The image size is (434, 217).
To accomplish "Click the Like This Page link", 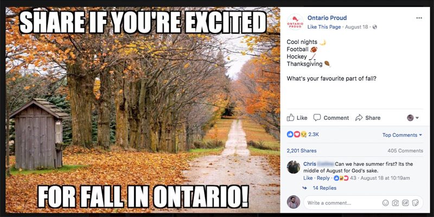I will [x=324, y=27].
